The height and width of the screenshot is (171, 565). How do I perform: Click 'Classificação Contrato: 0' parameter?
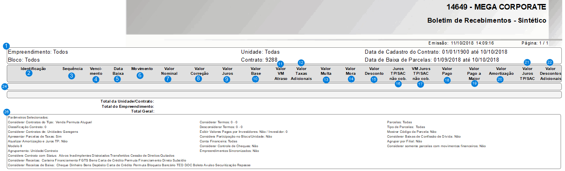pos(27,127)
